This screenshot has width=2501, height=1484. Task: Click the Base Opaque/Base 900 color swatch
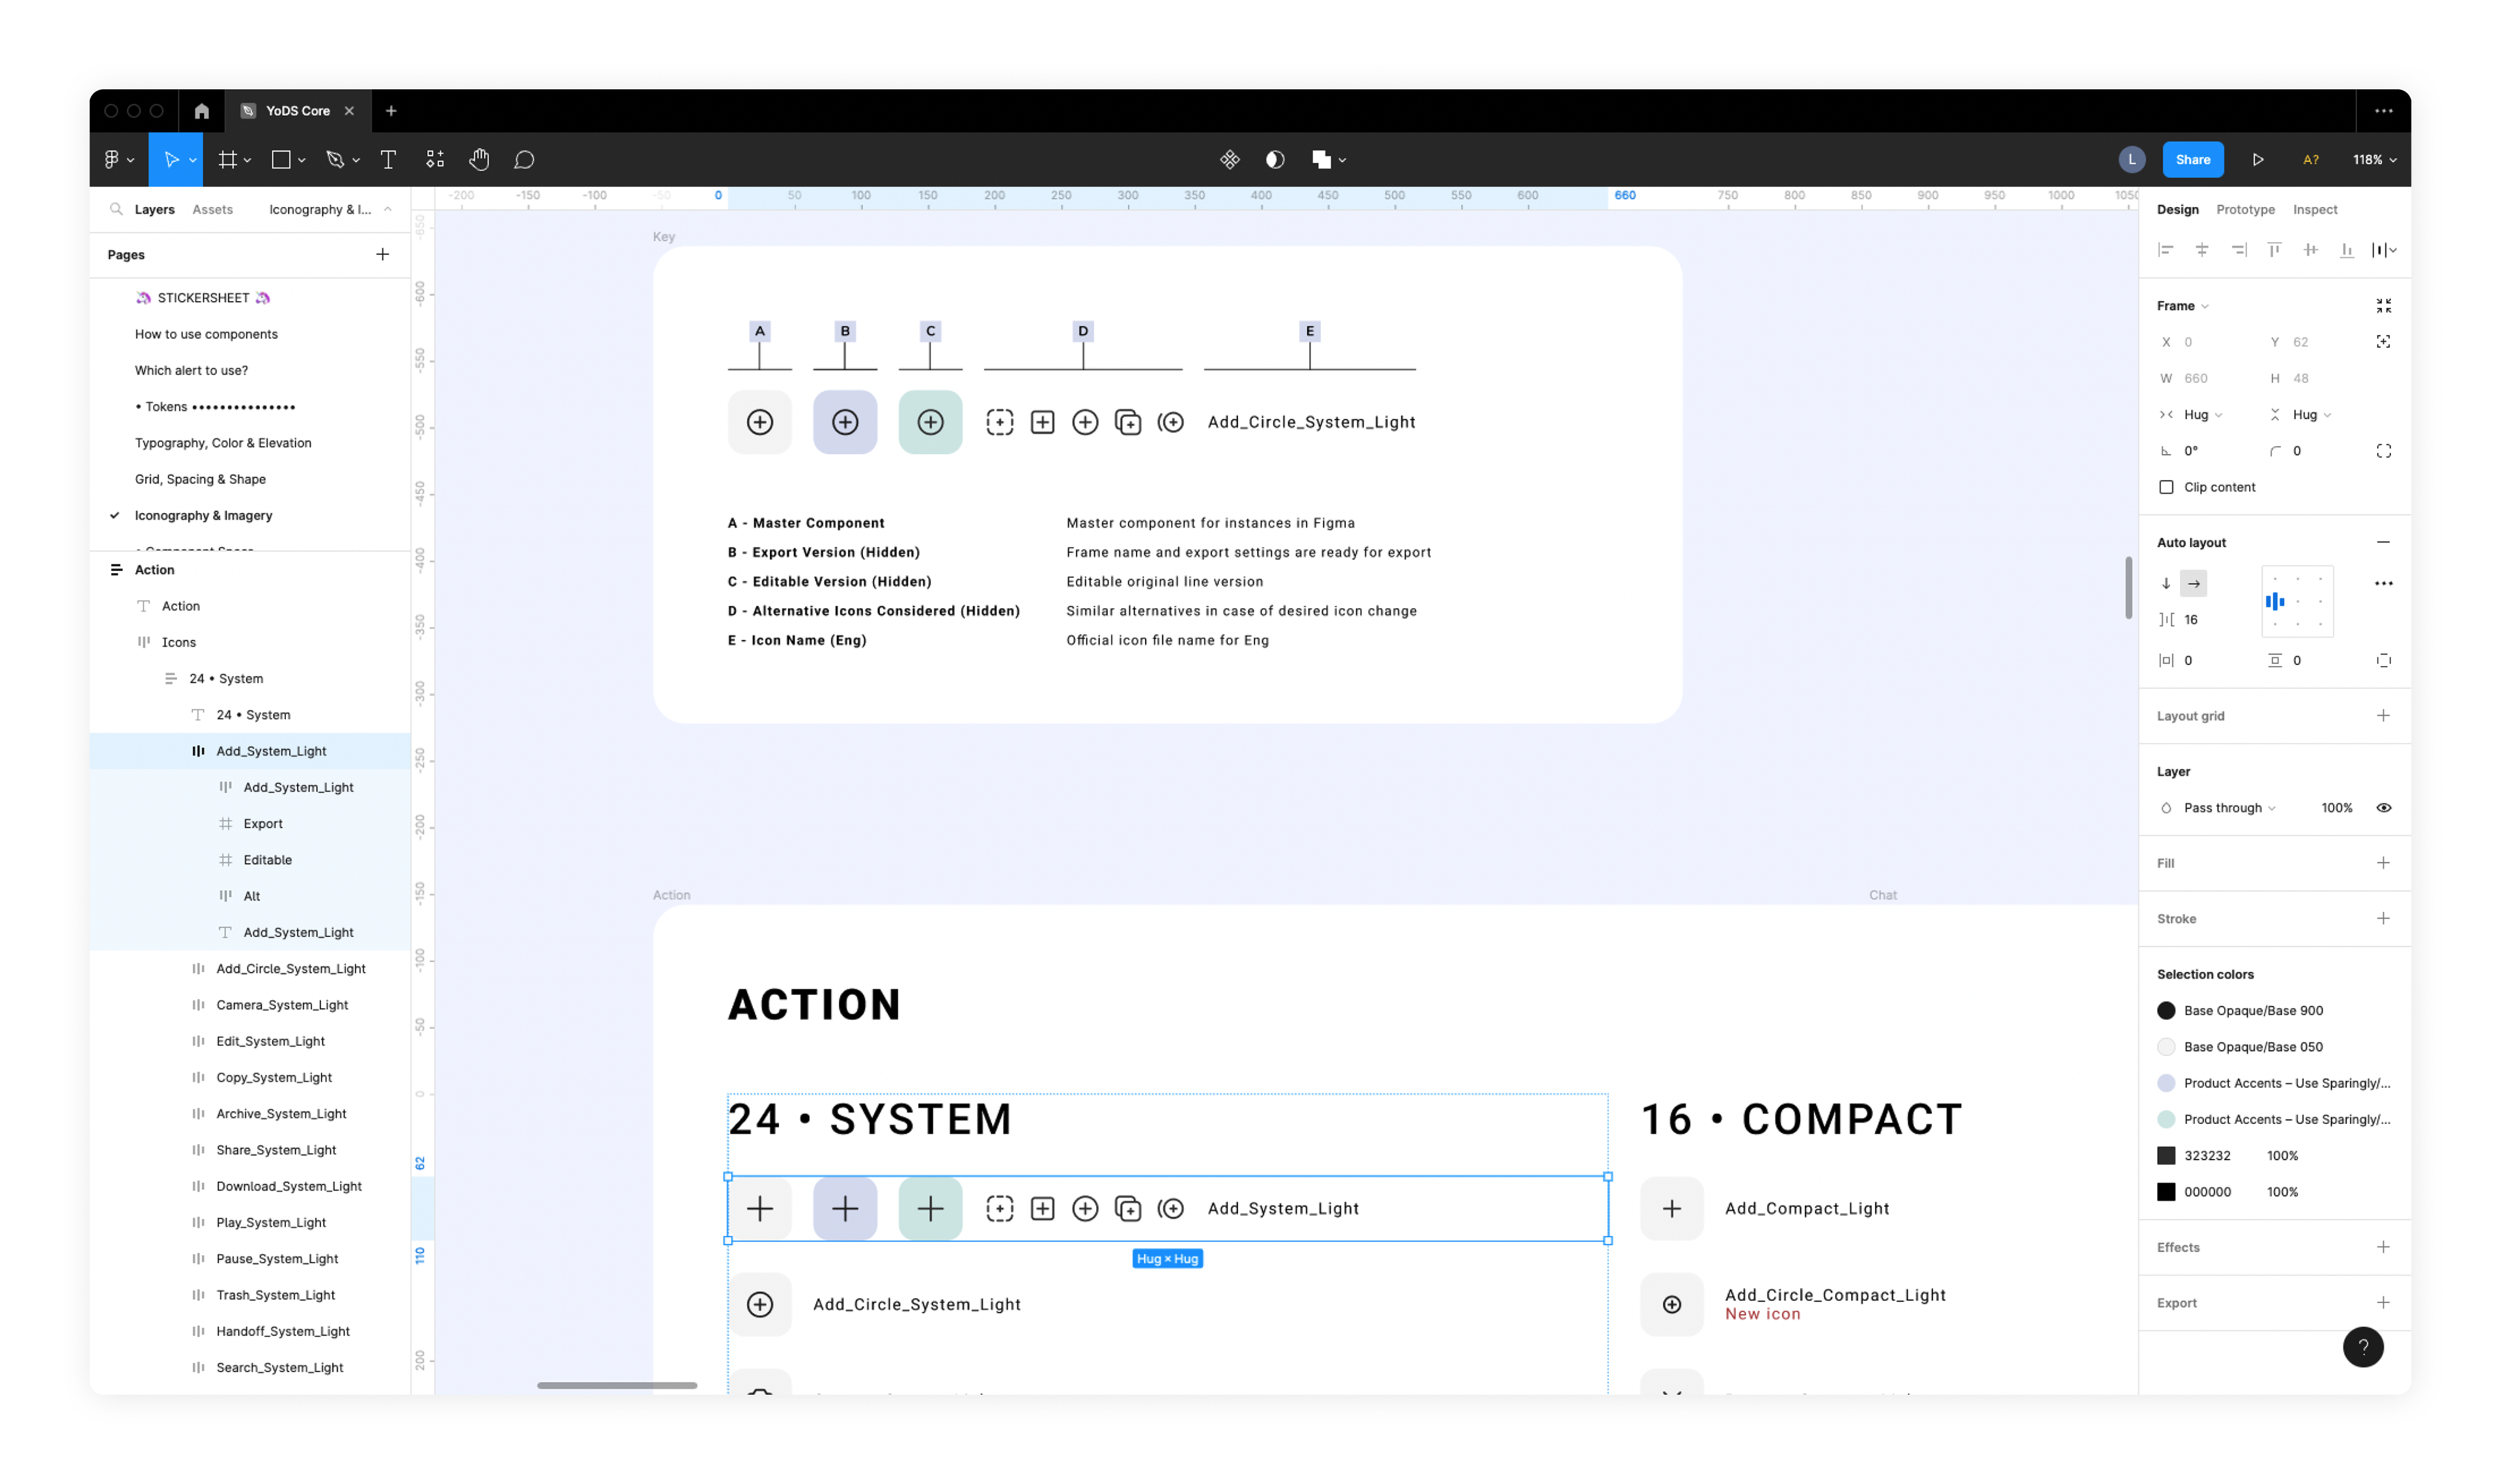(x=2166, y=1011)
